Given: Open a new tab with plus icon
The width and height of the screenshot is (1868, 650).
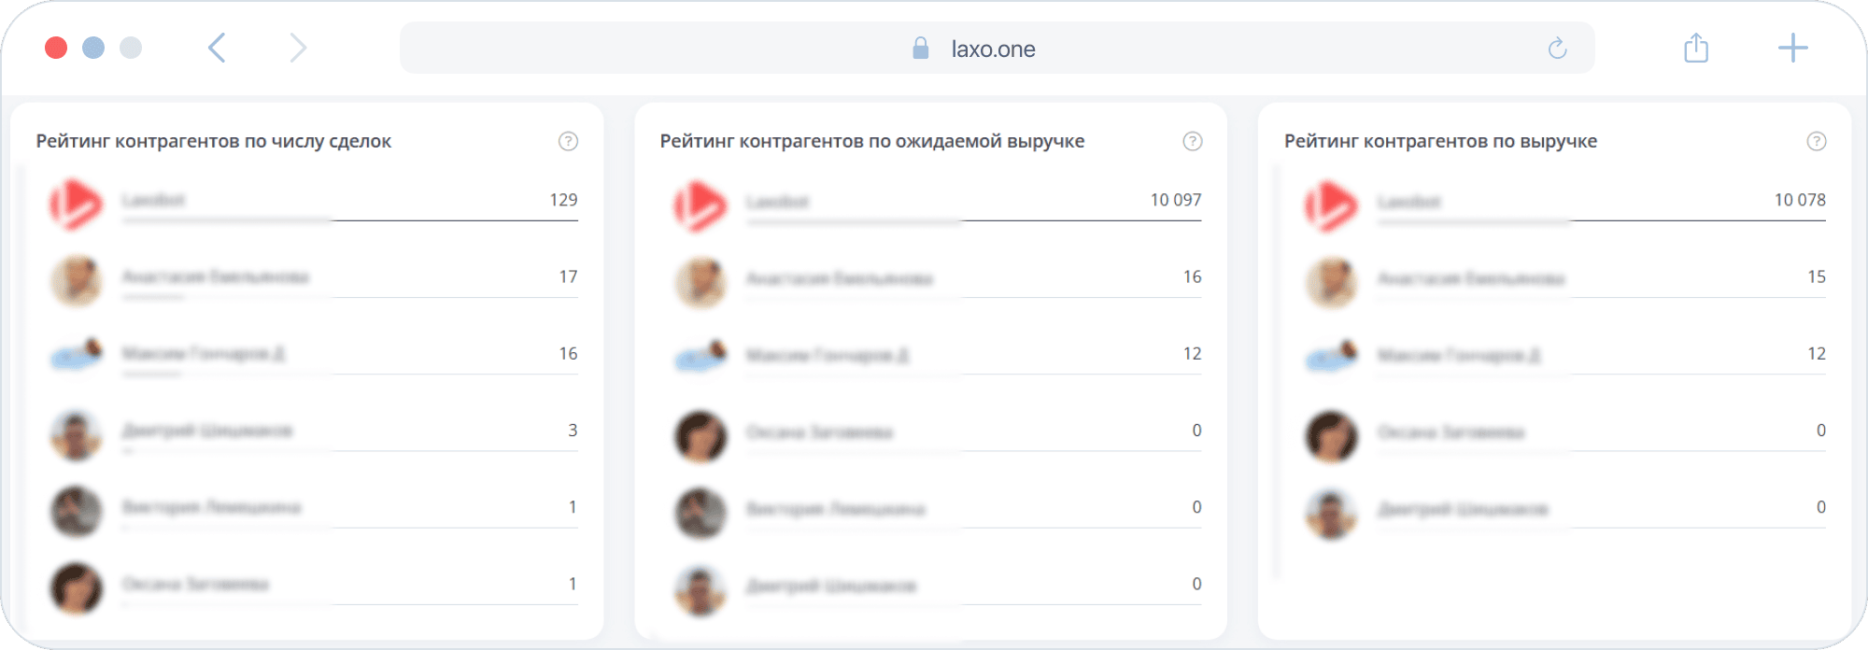Looking at the screenshot, I should [x=1792, y=48].
